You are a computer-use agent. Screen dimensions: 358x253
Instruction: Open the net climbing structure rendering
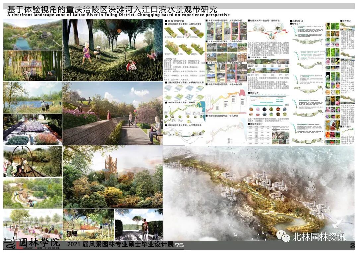(32, 161)
